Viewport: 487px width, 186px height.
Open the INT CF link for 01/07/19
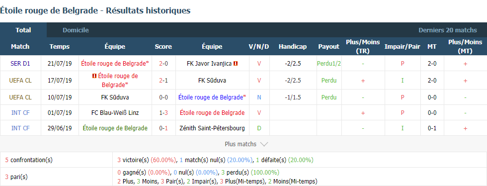coord(20,112)
